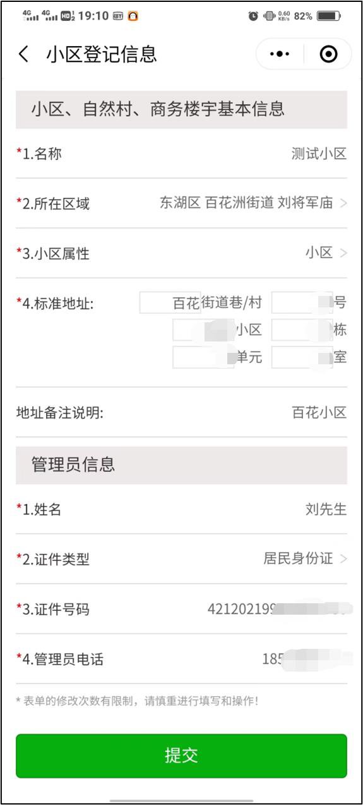The image size is (363, 805).
Task: Select the 单元 unit input box
Action: point(203,357)
